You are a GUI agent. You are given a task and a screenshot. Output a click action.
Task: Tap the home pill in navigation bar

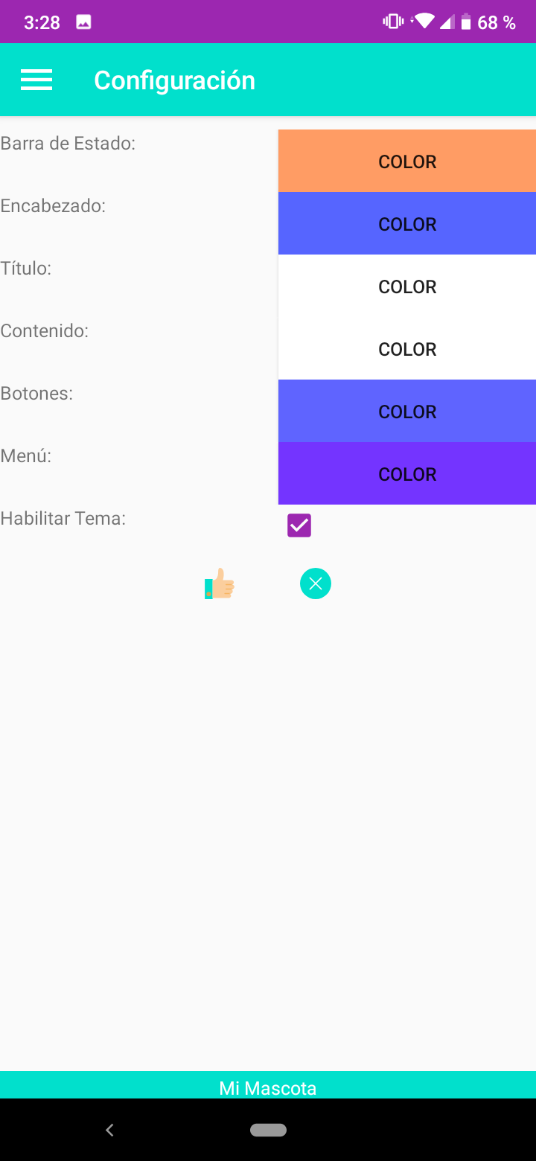pyautogui.click(x=268, y=1130)
